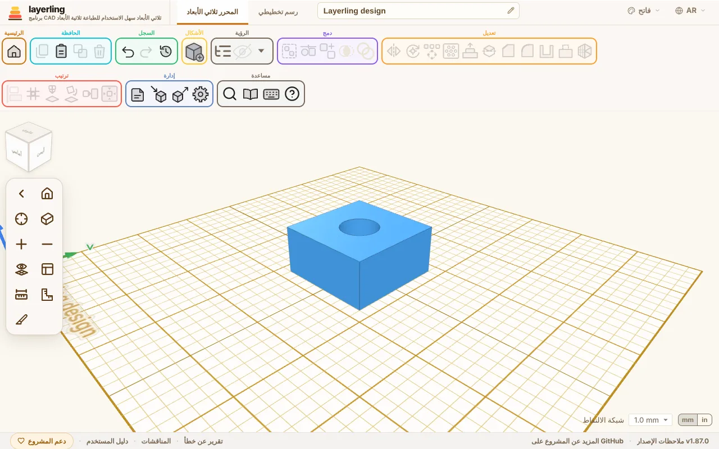This screenshot has width=719, height=449.
Task: Open the add shape cube icon
Action: pyautogui.click(x=194, y=52)
